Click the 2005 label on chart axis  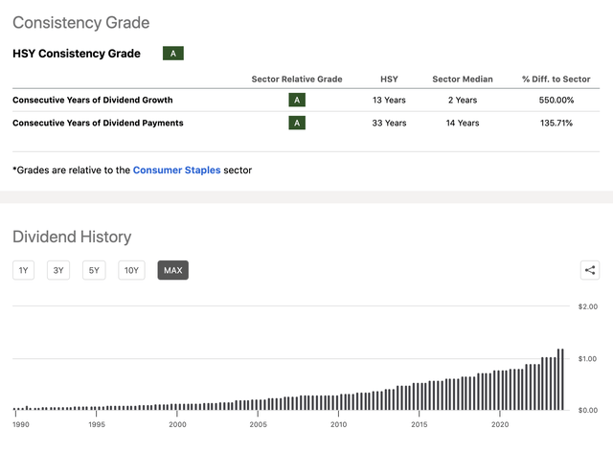(258, 423)
